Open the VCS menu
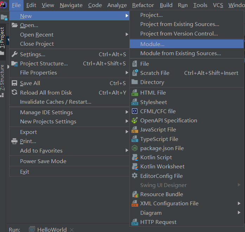 [x=218, y=5]
